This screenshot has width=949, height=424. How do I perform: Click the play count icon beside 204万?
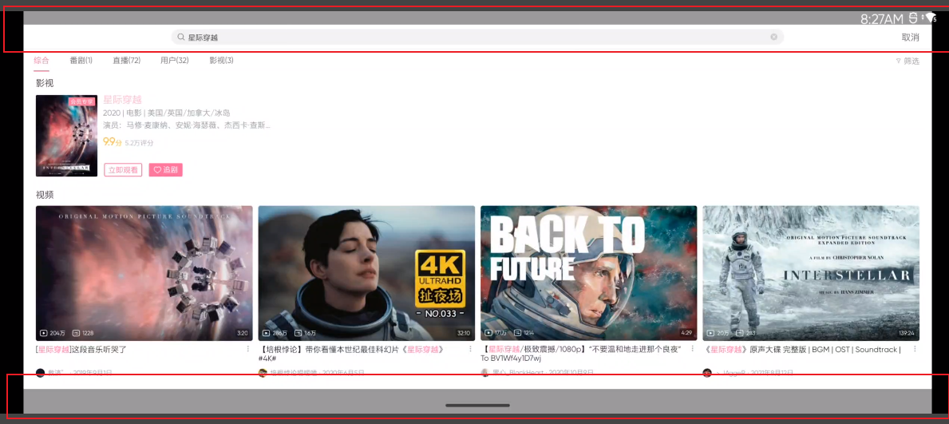click(44, 333)
